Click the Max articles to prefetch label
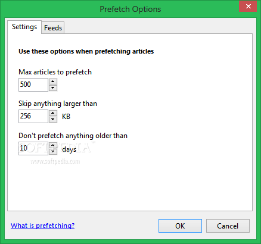 [55, 72]
